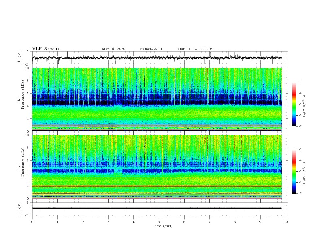322x249 pixels.
Task: Click the ch.2 "Frequency (kHz)" axis label
Action: coord(23,162)
